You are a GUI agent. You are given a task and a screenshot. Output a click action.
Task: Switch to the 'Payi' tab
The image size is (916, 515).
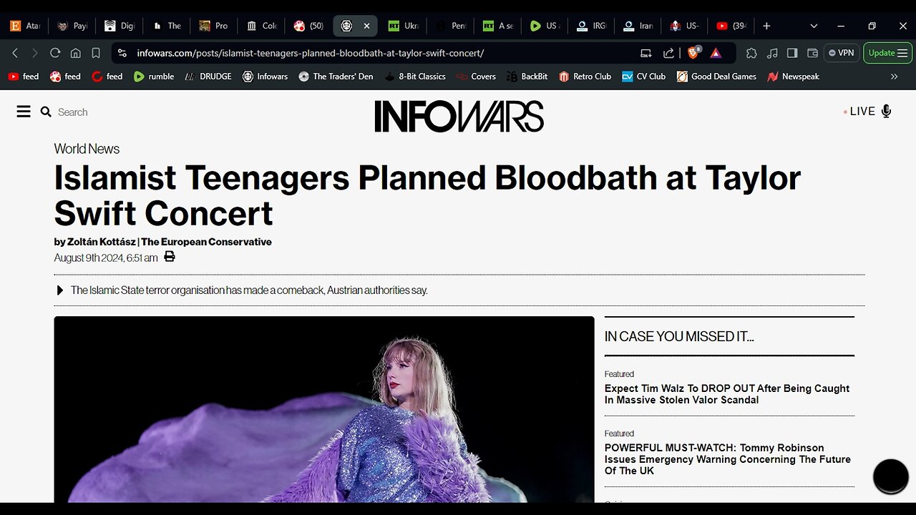tap(72, 26)
